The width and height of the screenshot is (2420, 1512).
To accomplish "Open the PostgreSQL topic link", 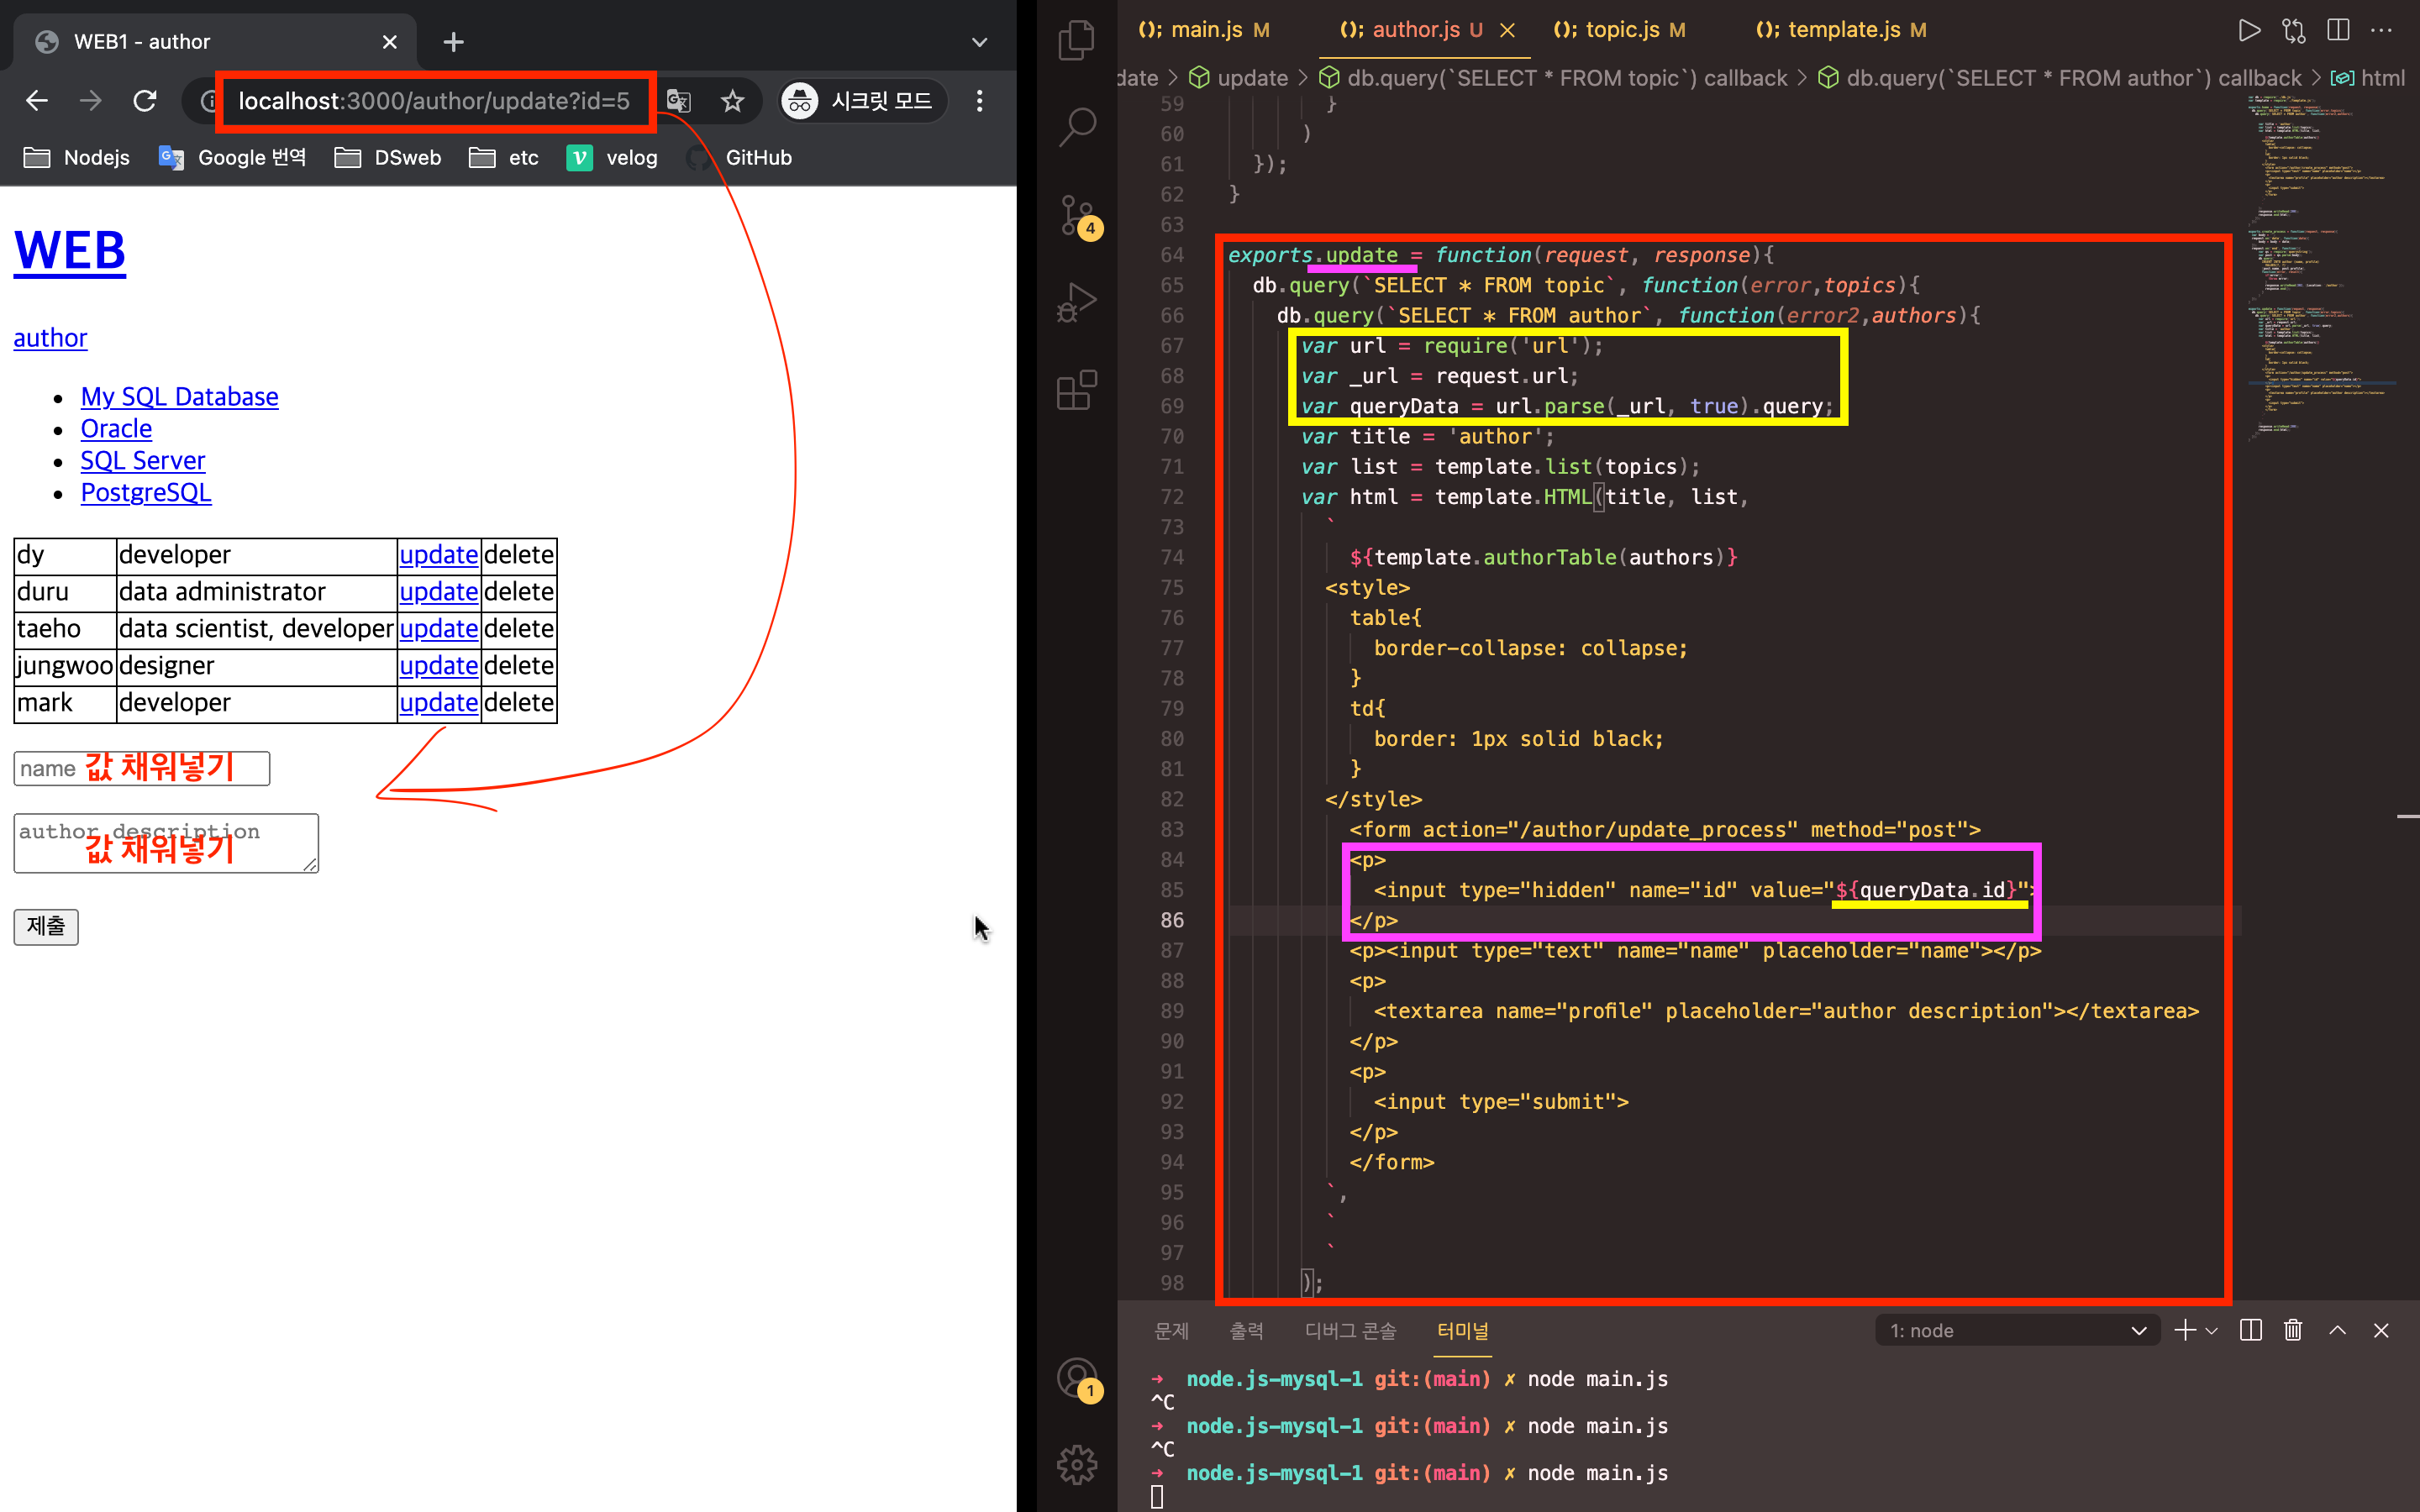I will pyautogui.click(x=146, y=492).
